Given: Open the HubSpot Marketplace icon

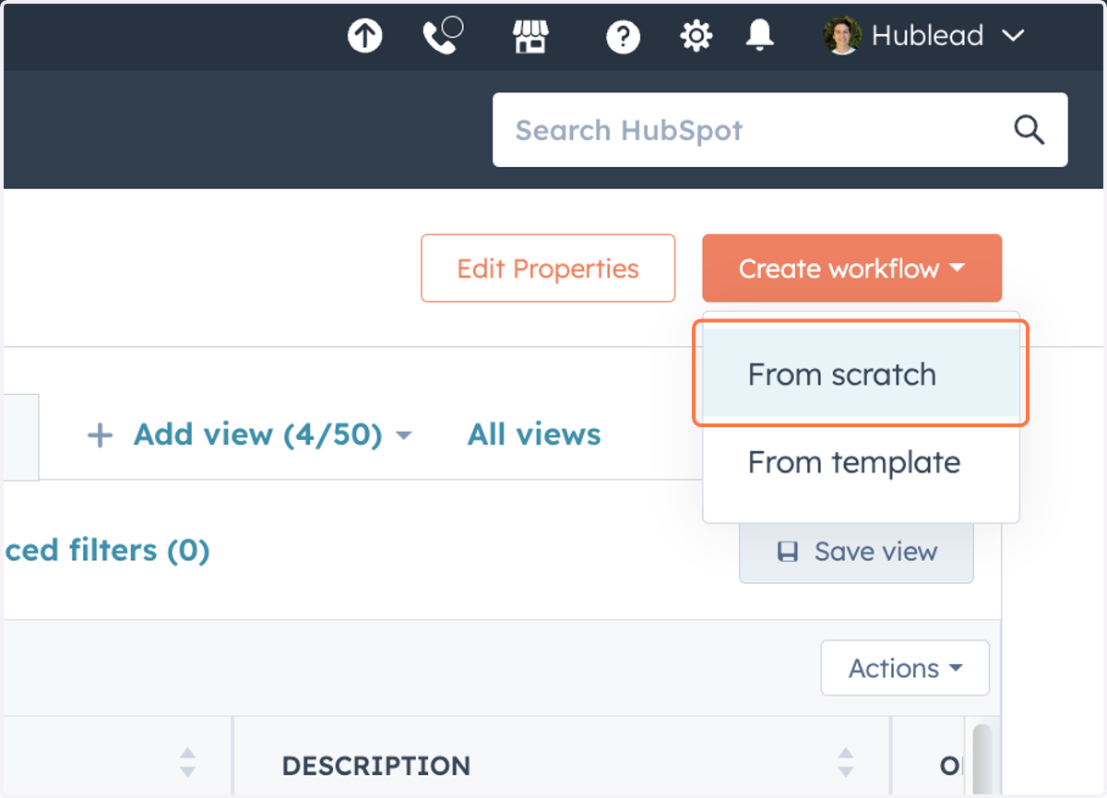Looking at the screenshot, I should tap(530, 36).
